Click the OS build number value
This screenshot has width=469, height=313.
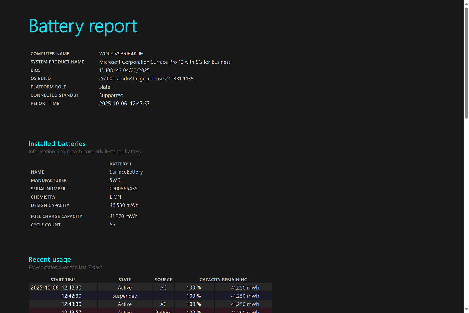tap(146, 79)
